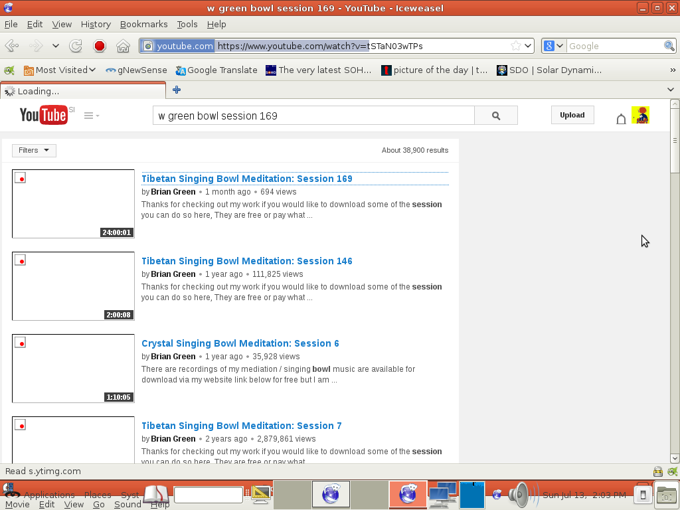This screenshot has width=680, height=510.
Task: Click the YouTube search magnifier button
Action: pyautogui.click(x=495, y=116)
